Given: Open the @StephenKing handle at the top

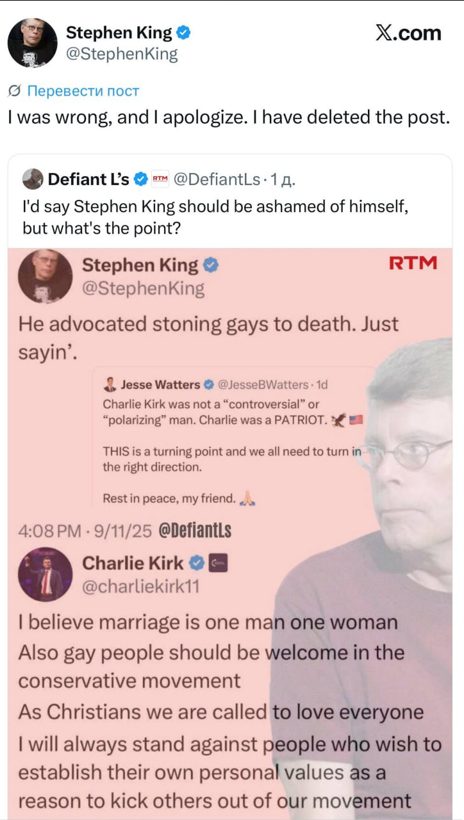Looking at the screenshot, I should coord(122,54).
